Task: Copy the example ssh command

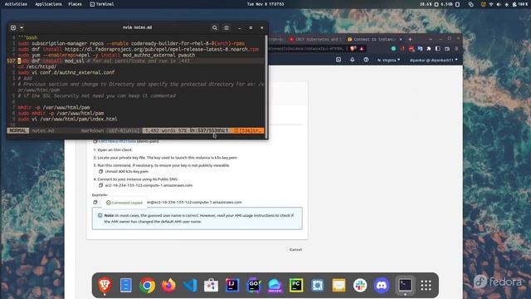Action: [95, 203]
